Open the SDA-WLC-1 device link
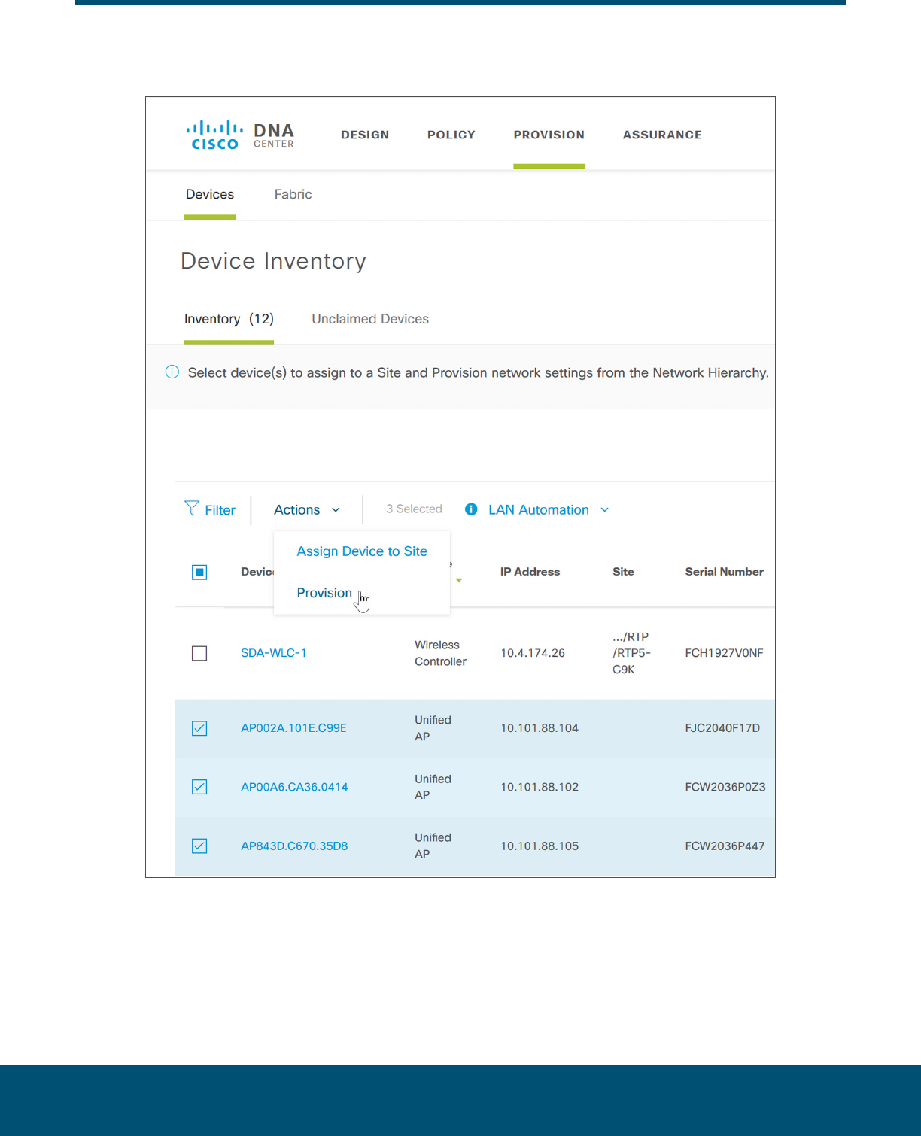Screen dimensions: 921x1136 pos(274,653)
